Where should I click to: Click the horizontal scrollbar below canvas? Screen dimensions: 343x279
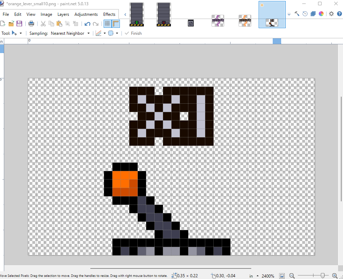tap(171, 268)
